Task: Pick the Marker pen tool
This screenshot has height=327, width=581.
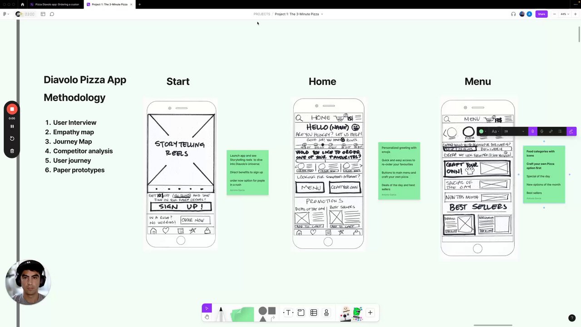Action: click(221, 314)
